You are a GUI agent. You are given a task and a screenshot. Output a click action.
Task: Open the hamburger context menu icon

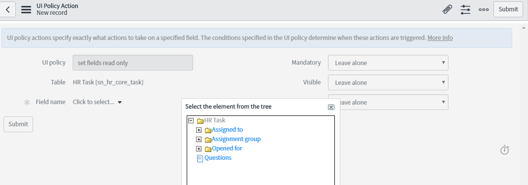click(x=26, y=9)
